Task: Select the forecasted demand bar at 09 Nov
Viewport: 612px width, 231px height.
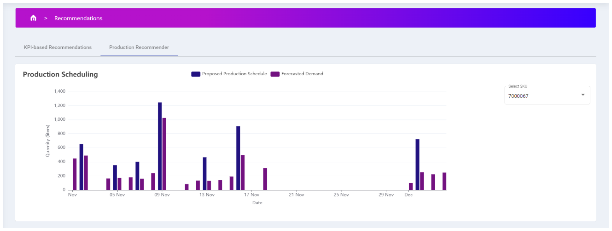Action: (164, 154)
